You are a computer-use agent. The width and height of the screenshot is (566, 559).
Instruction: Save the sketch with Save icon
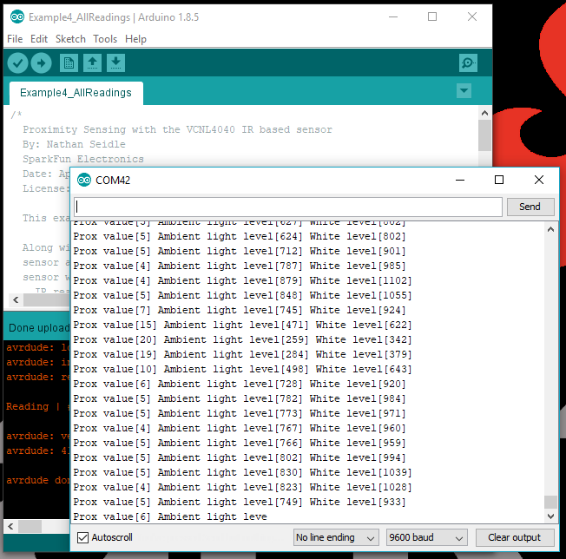(x=115, y=63)
